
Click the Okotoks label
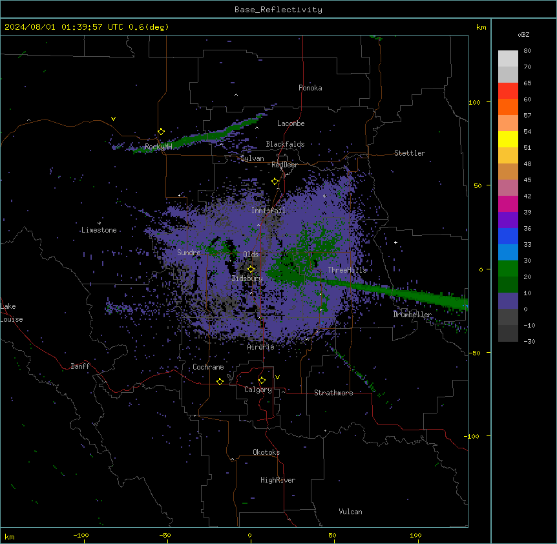pos(266,452)
